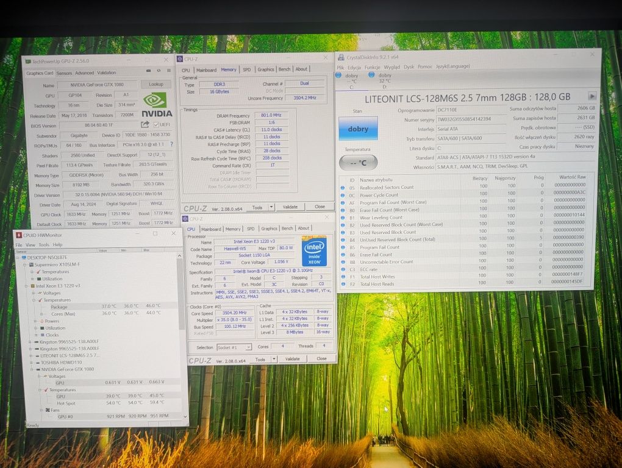Click the HWMonitor vertical scrollbar thumb
The image size is (622, 468).
181,293
